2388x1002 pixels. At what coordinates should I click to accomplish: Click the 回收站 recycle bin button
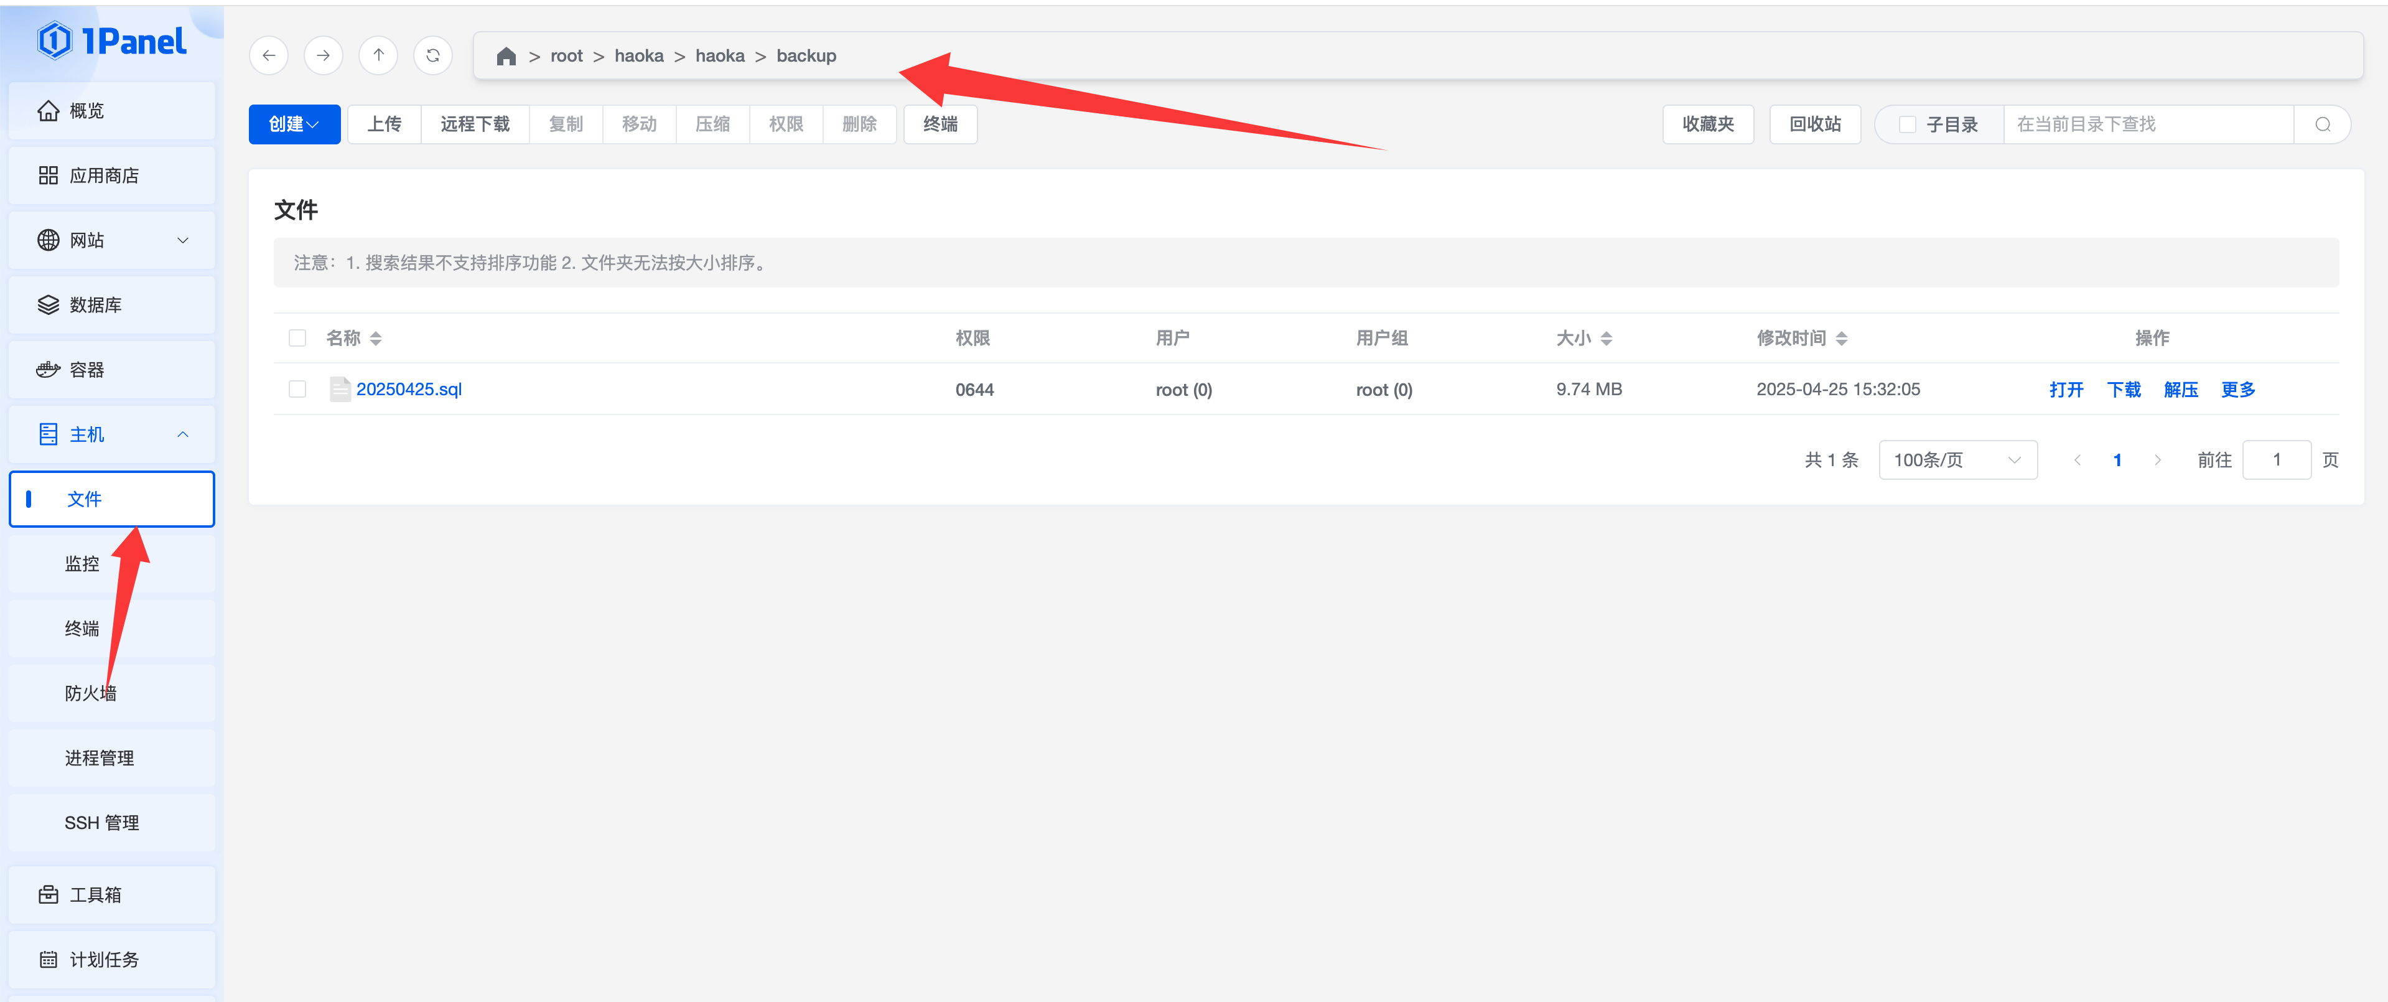[1814, 124]
